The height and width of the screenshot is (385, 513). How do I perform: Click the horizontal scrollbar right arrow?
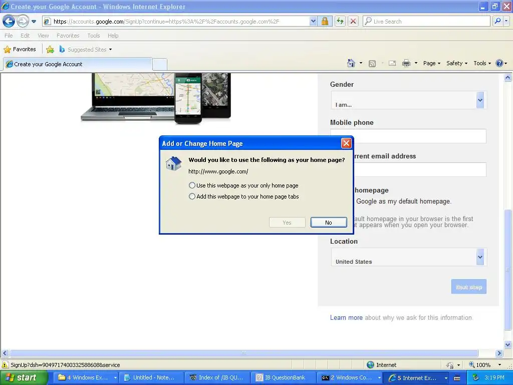[x=499, y=353]
